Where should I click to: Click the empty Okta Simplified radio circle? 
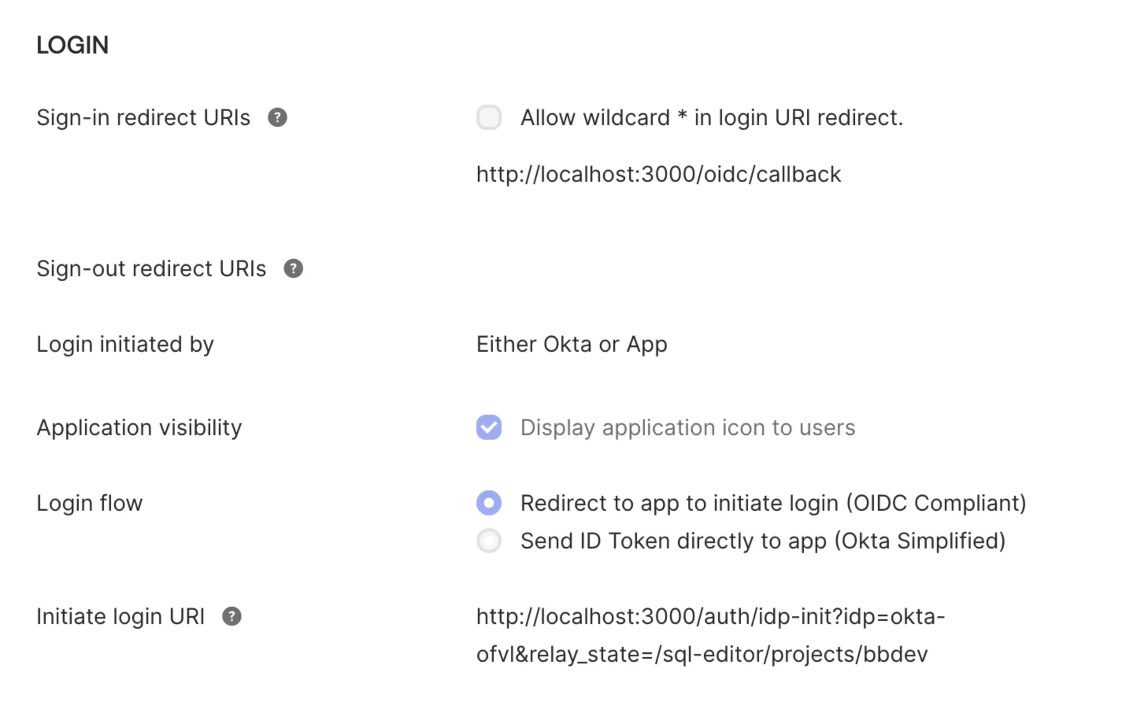point(488,541)
